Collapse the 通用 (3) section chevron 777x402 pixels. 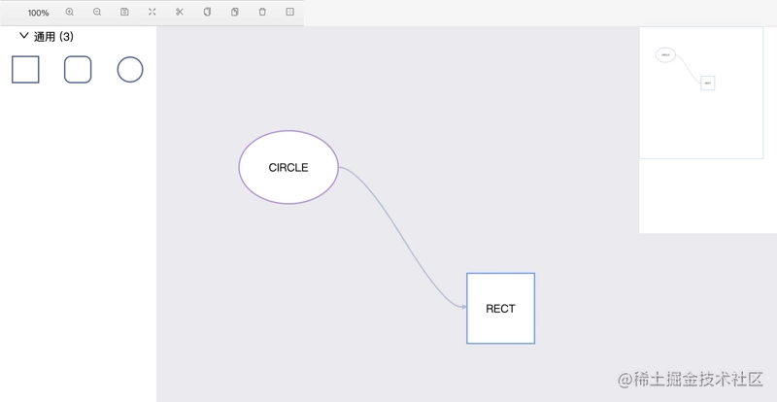pos(23,36)
